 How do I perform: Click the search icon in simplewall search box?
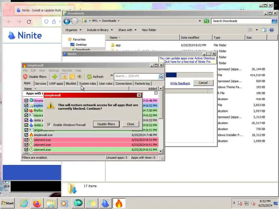click(x=161, y=76)
